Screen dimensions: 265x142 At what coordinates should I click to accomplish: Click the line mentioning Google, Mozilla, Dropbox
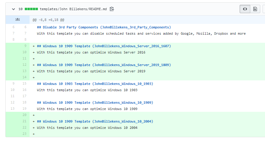pos(141,33)
